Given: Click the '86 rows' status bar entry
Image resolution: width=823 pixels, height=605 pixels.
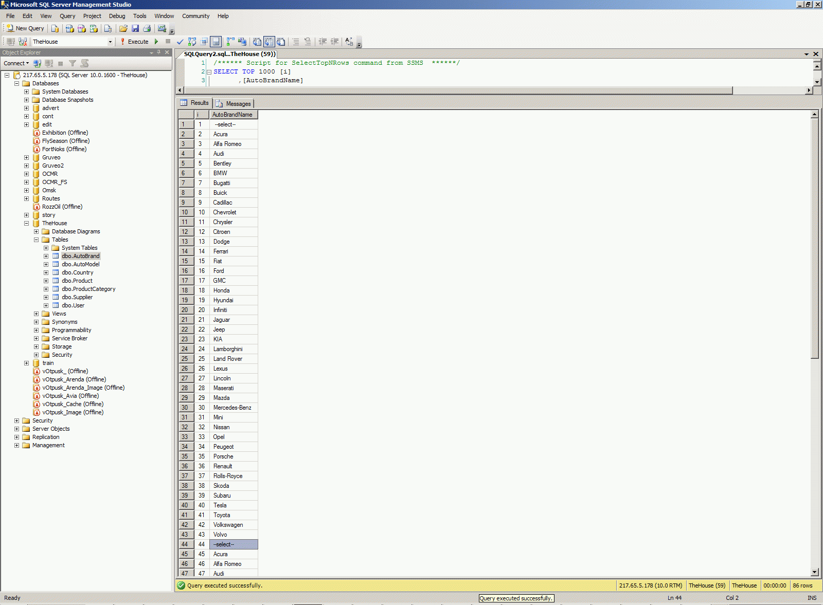Looking at the screenshot, I should (x=802, y=585).
